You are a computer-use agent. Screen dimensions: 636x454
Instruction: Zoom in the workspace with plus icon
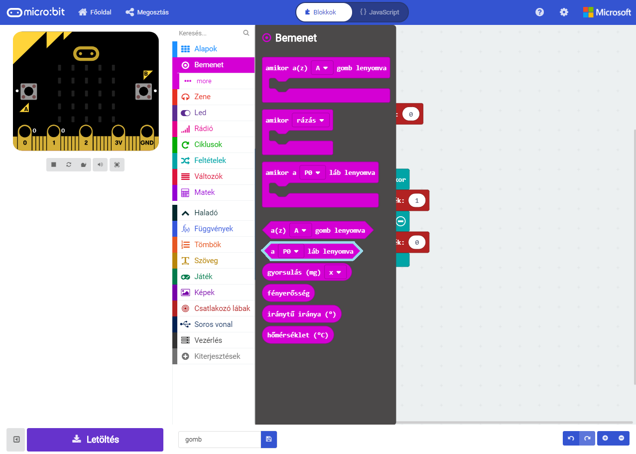pyautogui.click(x=605, y=438)
